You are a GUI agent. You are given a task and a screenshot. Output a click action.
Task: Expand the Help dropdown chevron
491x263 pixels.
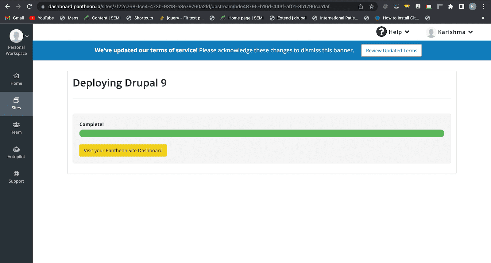coord(407,32)
